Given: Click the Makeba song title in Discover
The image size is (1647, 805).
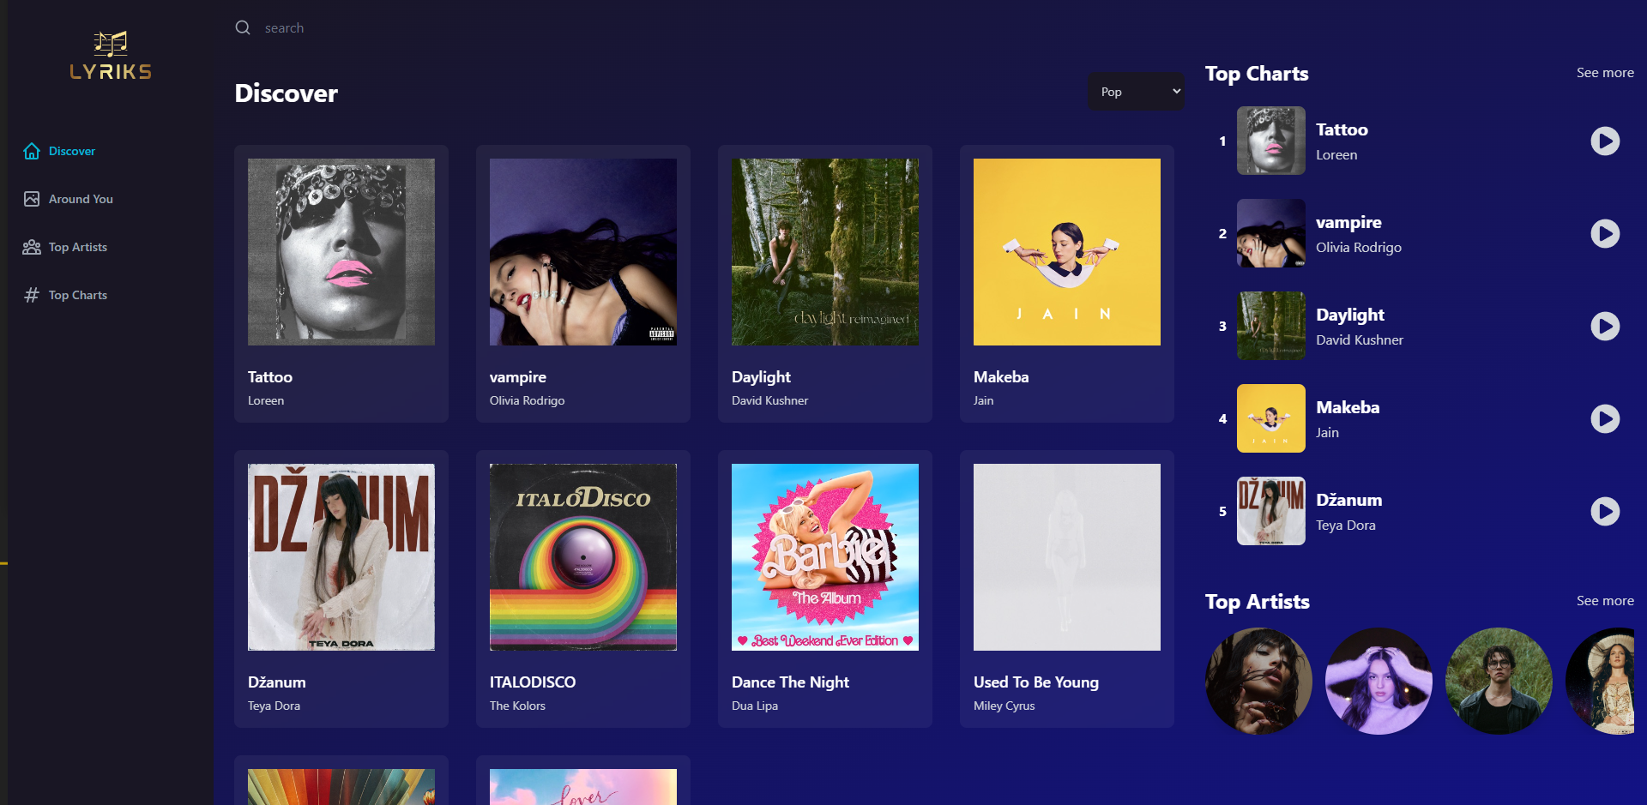Looking at the screenshot, I should pyautogui.click(x=1001, y=377).
